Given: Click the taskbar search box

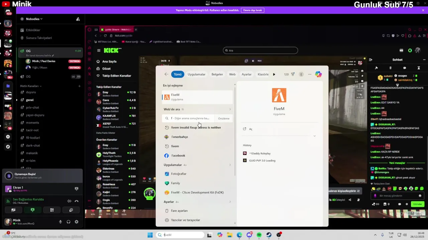Looking at the screenshot, I should (x=180, y=235).
